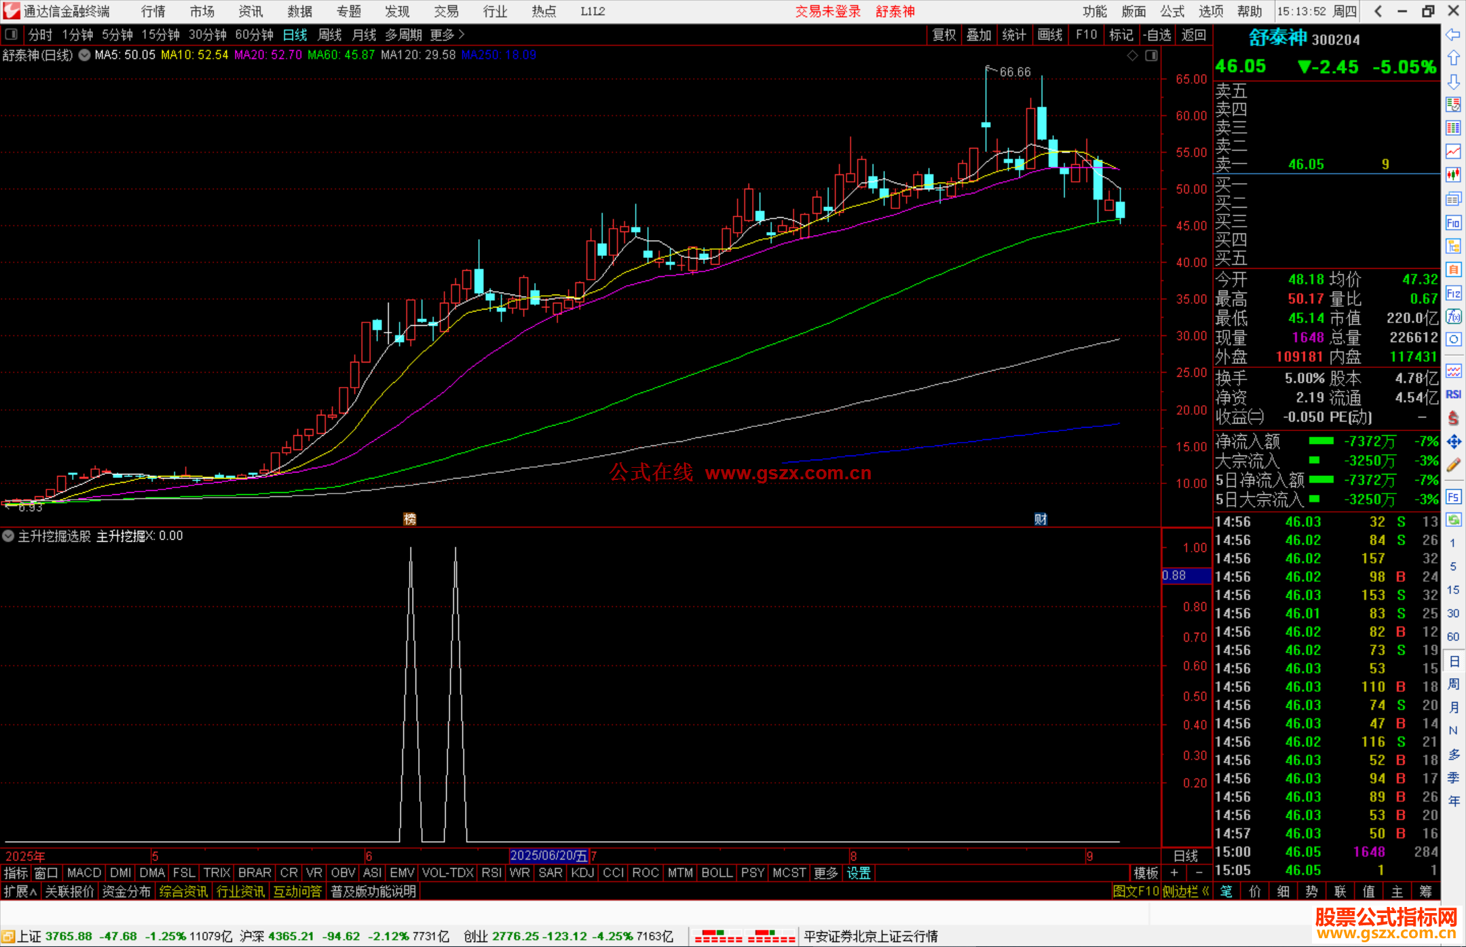Click the green 净流入额 bar

click(1321, 441)
